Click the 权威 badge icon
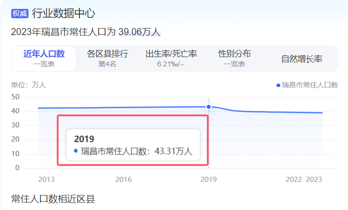 20,14
